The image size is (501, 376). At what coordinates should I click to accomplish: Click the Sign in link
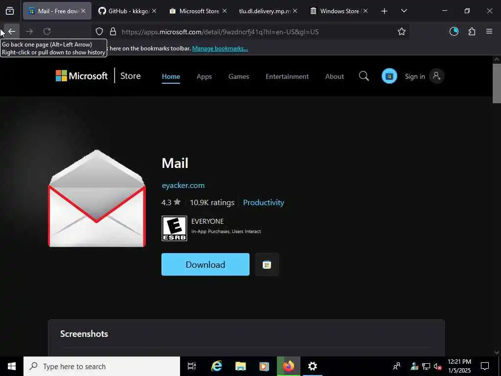(415, 76)
